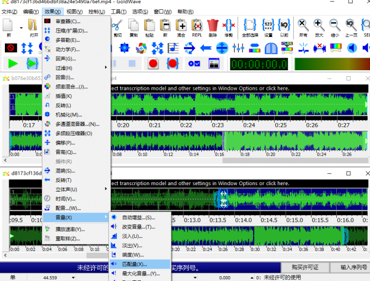Click the Record Selection button
Screen dimensions: 370x281
[x=172, y=64]
